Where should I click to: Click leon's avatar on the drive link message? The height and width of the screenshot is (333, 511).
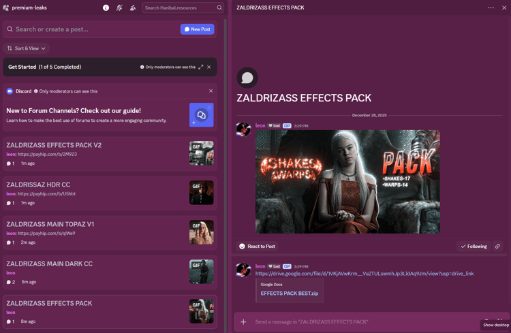coord(243,270)
